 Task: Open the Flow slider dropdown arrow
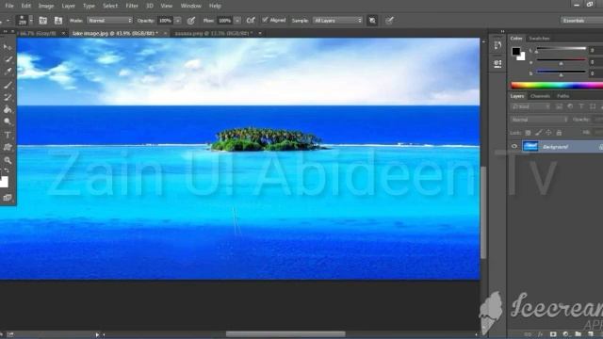coord(237,21)
